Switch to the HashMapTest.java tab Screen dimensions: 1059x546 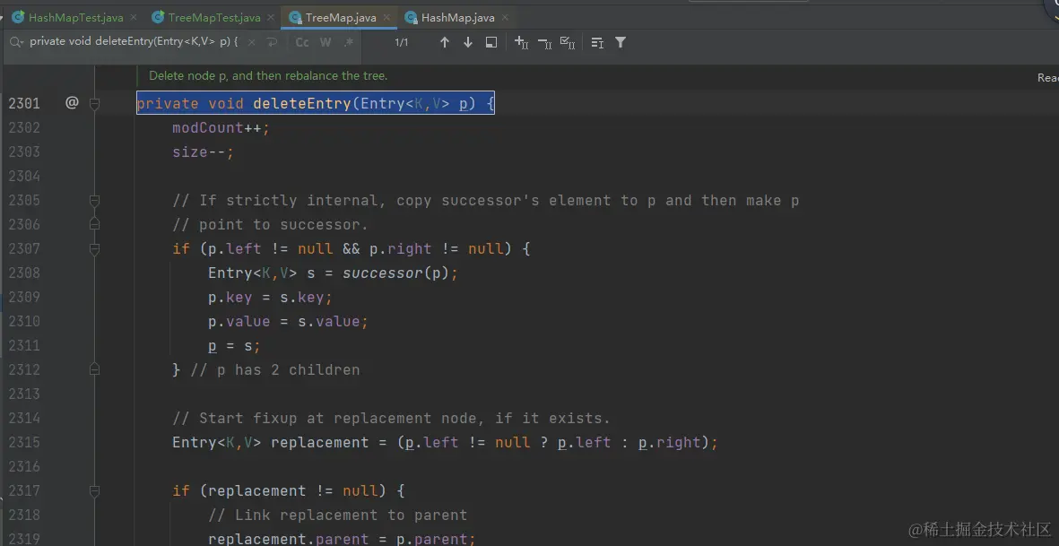tap(75, 18)
